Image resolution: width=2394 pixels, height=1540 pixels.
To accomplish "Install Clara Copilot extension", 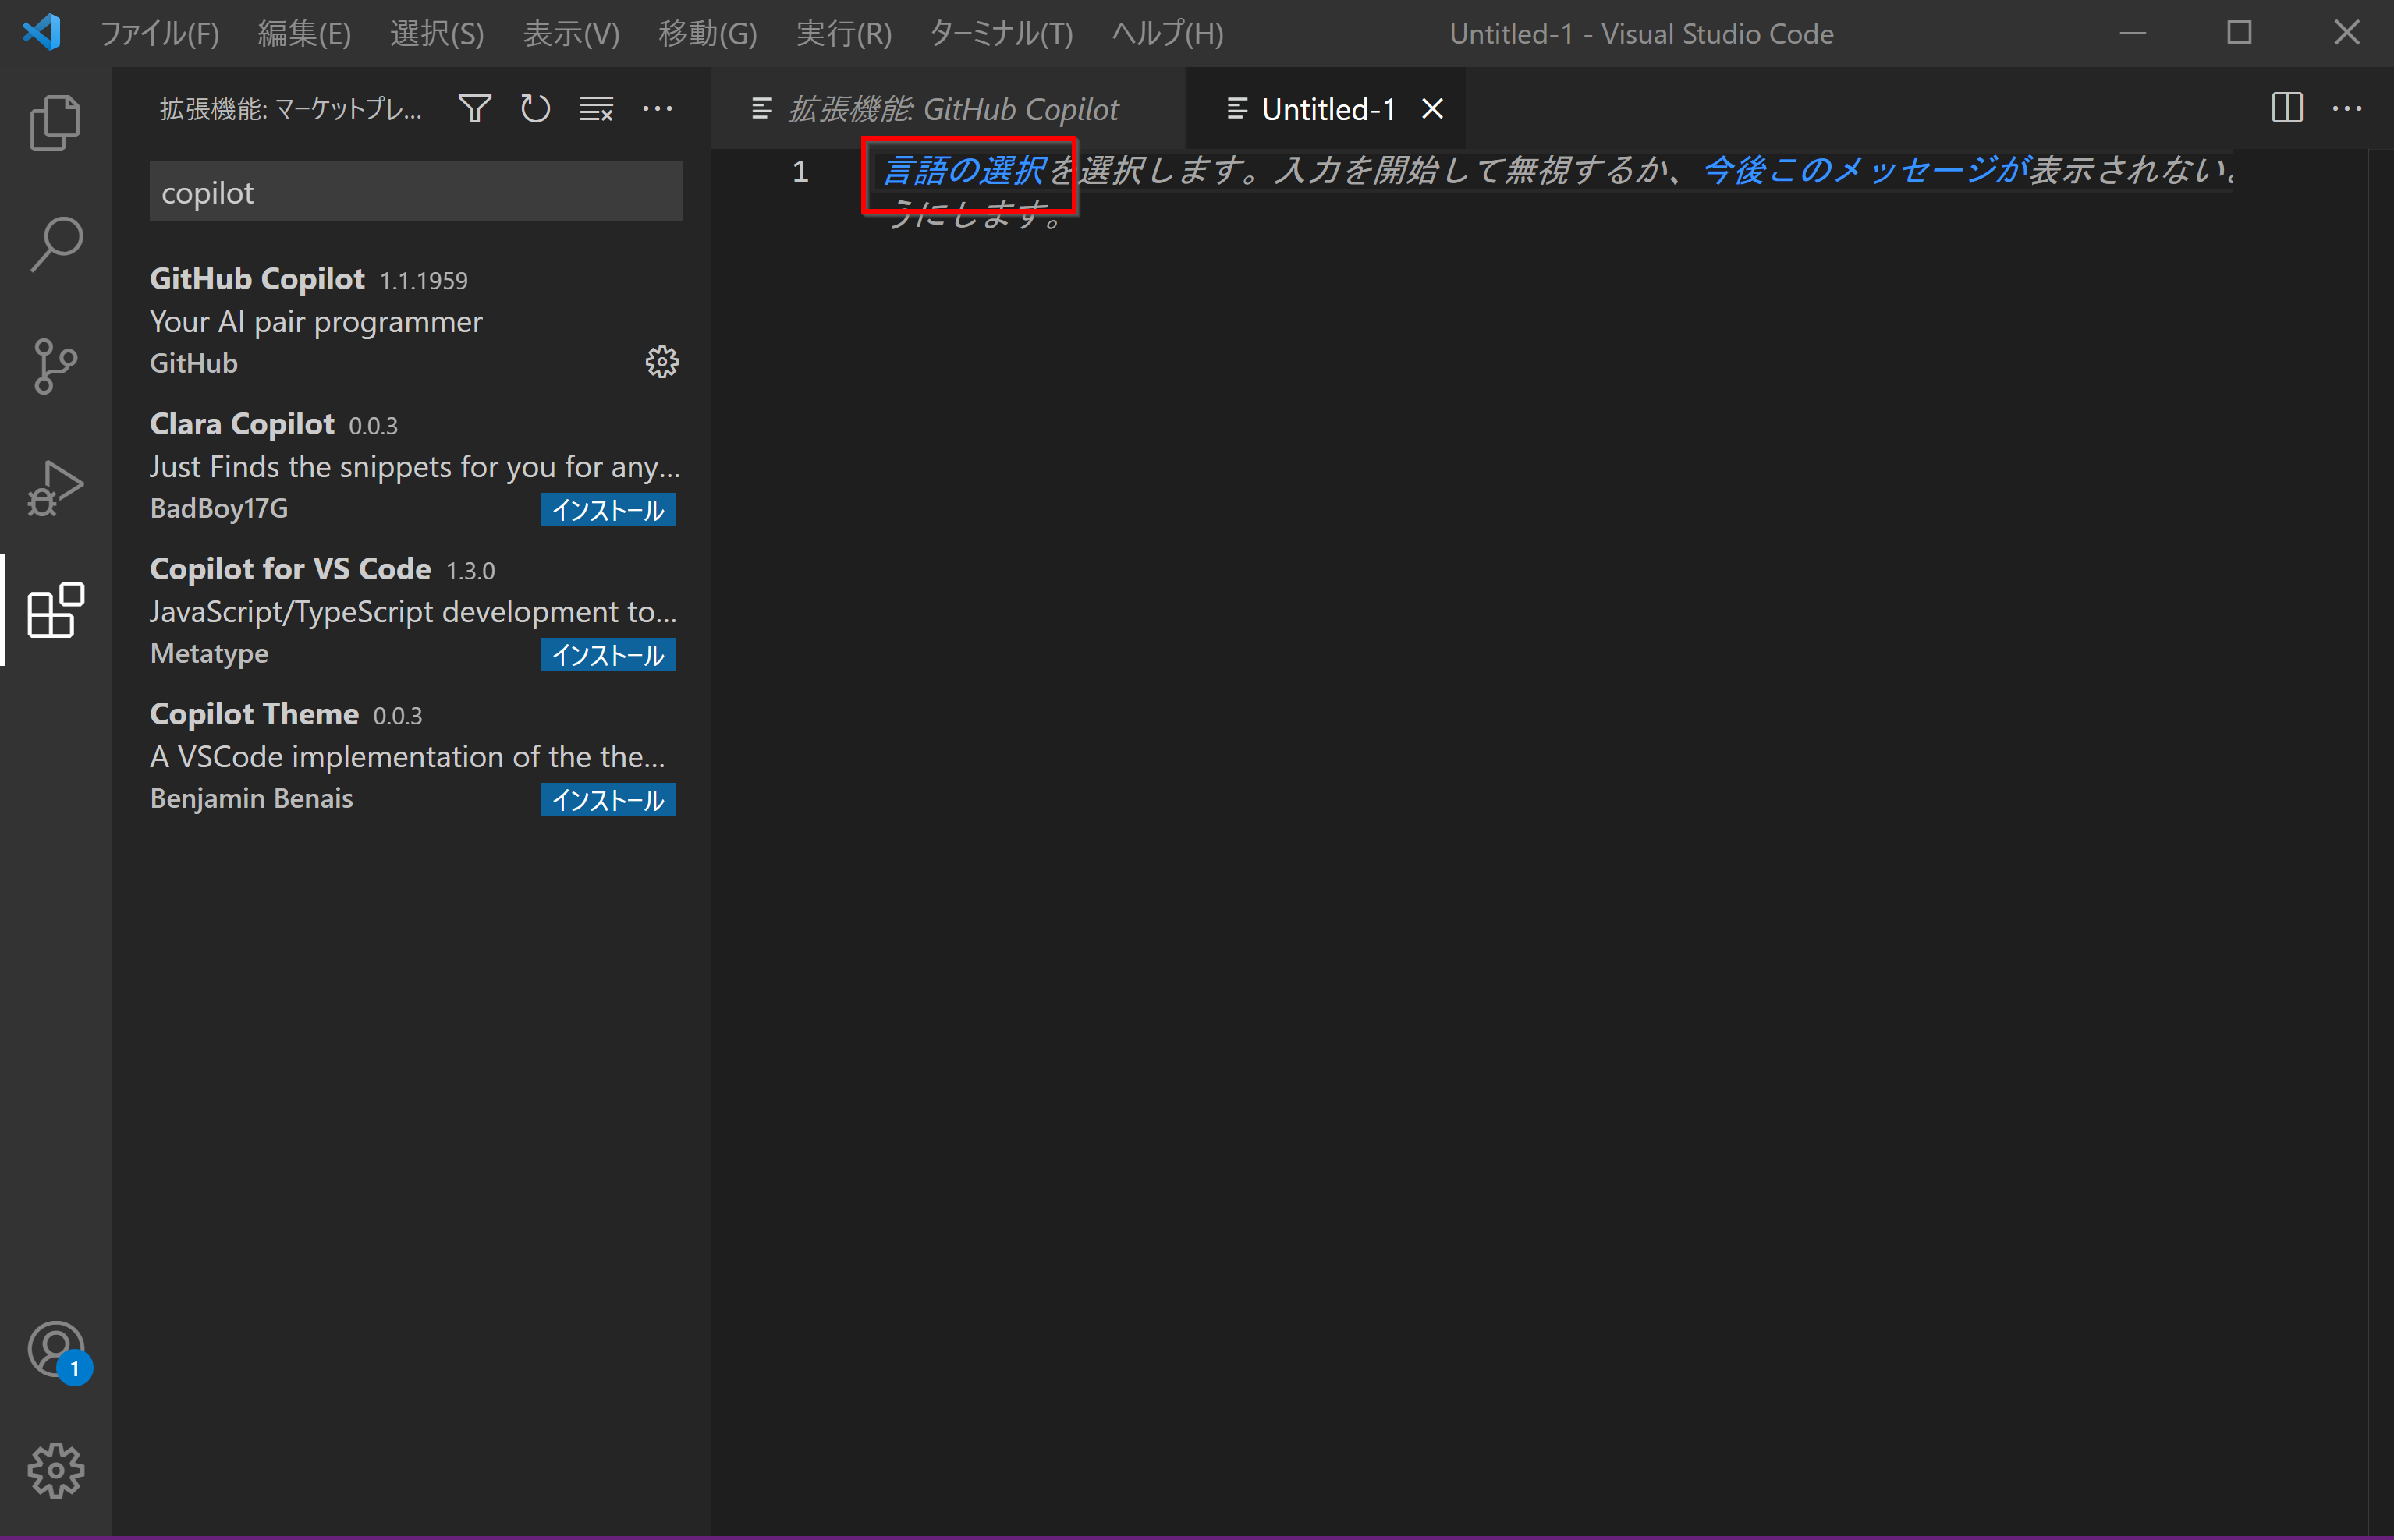I will tap(608, 510).
